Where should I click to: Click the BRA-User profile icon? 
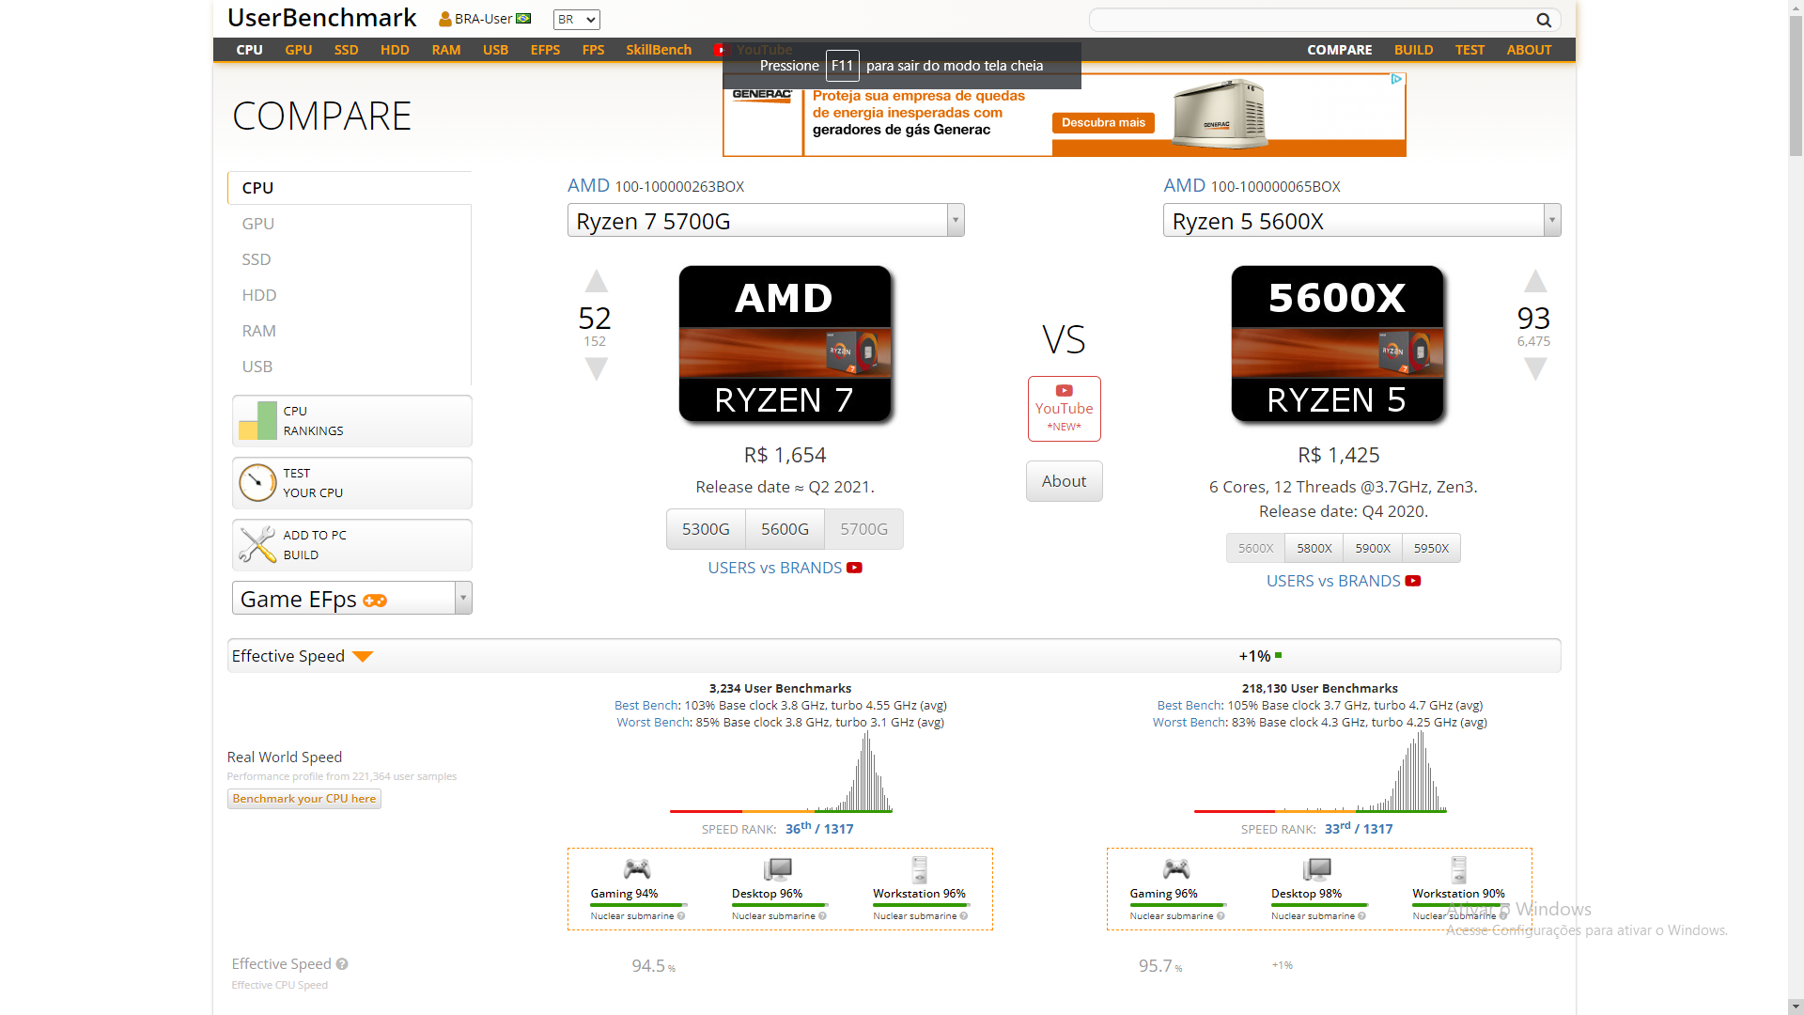coord(445,19)
